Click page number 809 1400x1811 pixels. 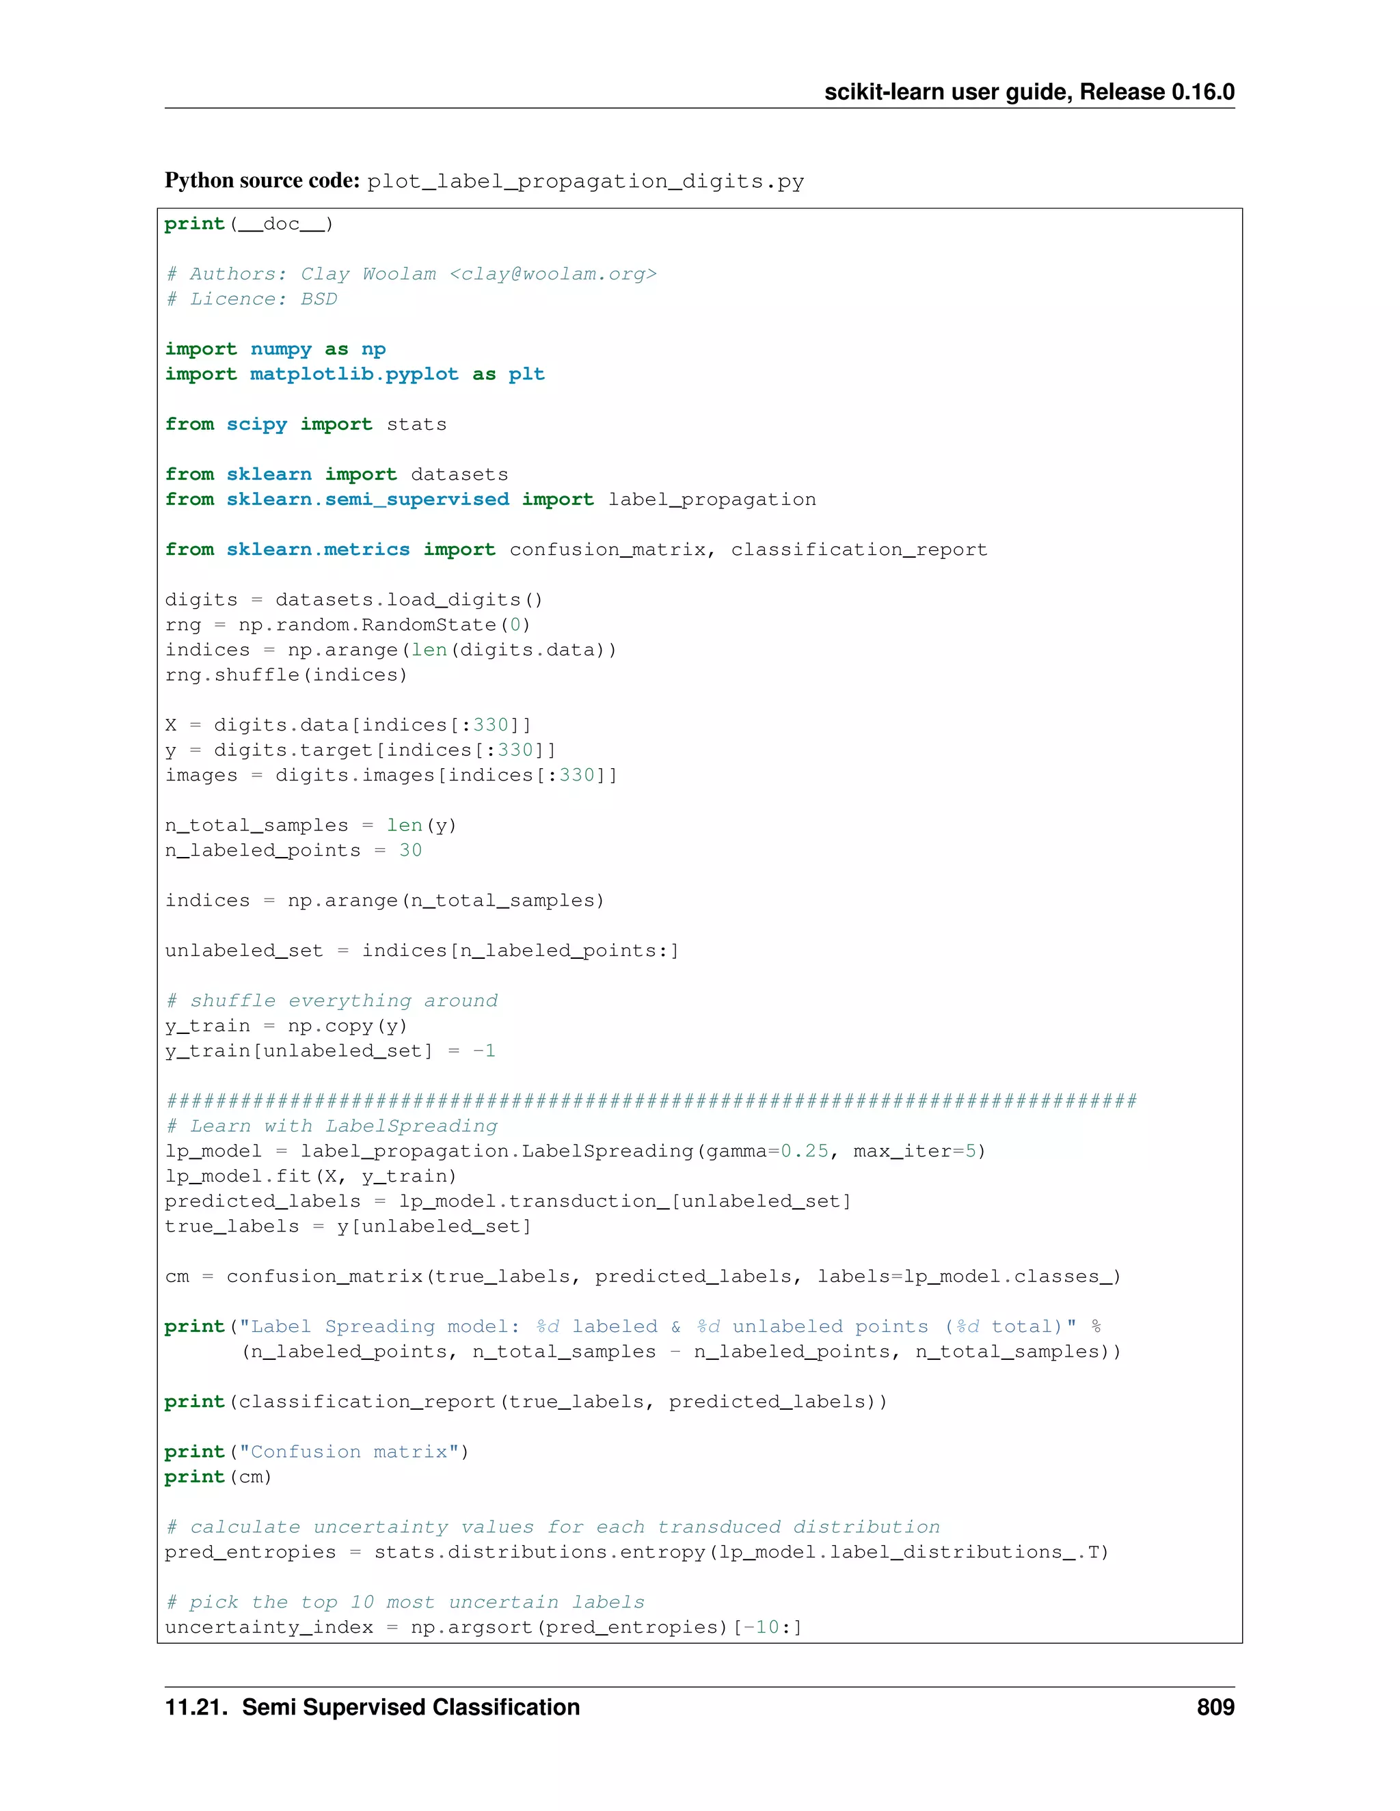[1215, 1707]
